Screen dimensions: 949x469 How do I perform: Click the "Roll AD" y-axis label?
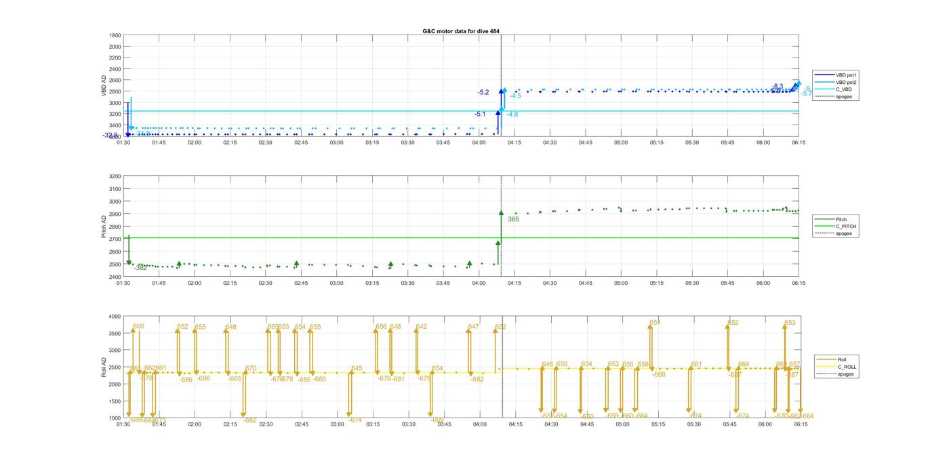(104, 367)
